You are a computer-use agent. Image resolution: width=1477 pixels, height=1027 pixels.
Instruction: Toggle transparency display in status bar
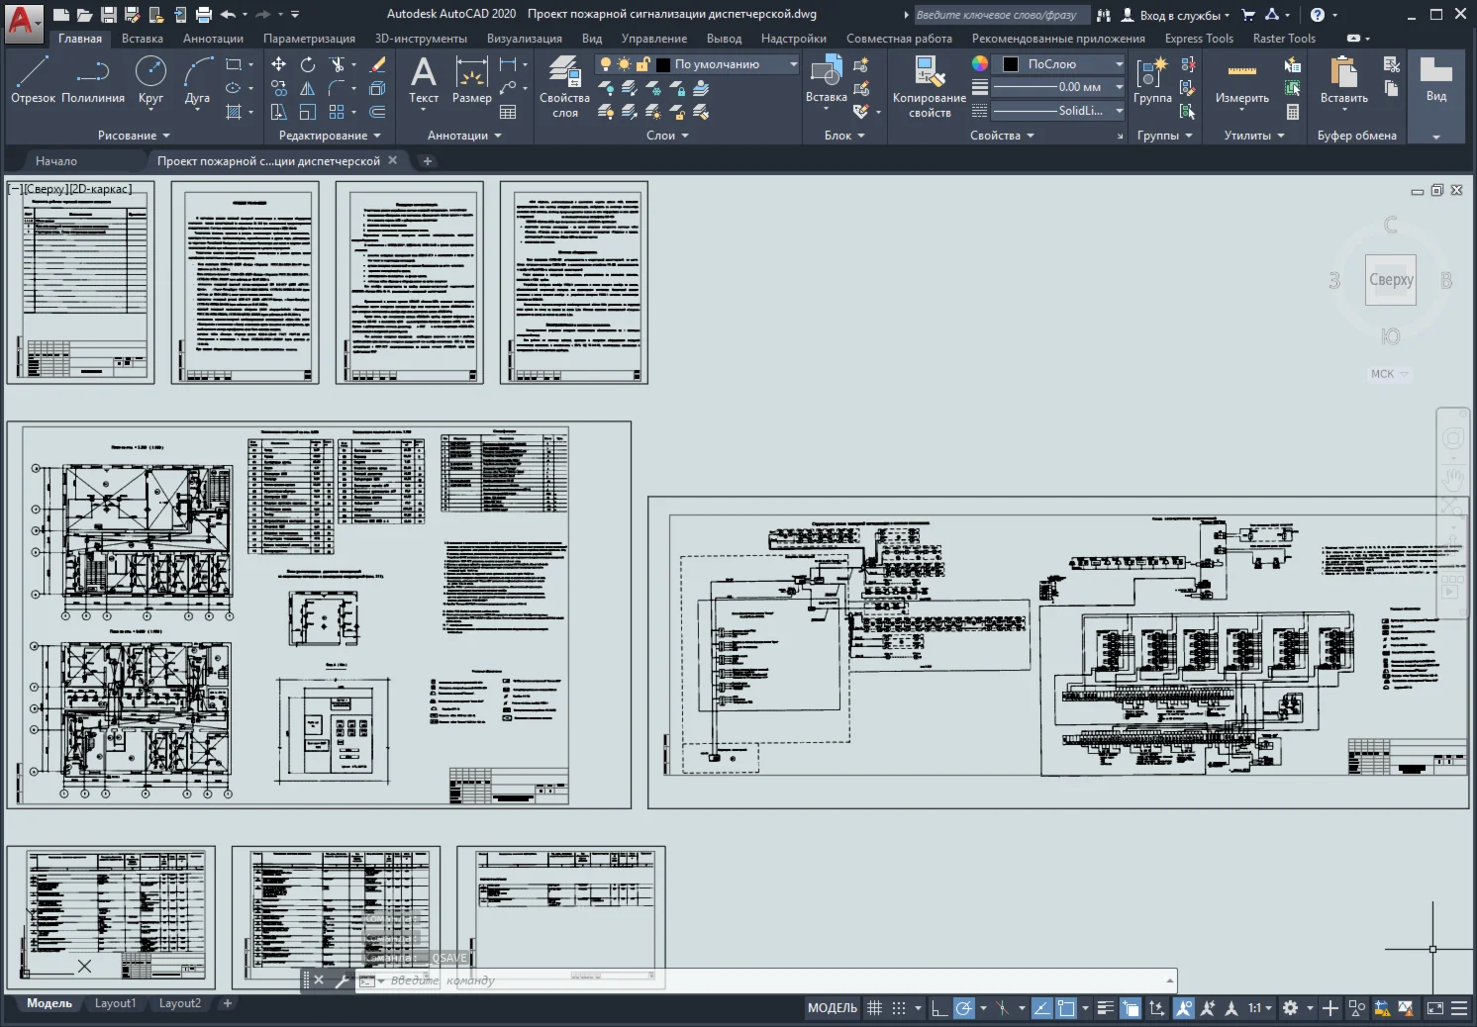[1131, 1008]
